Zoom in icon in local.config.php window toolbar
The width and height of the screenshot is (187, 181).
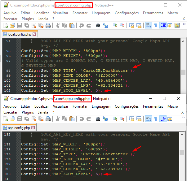(115, 25)
